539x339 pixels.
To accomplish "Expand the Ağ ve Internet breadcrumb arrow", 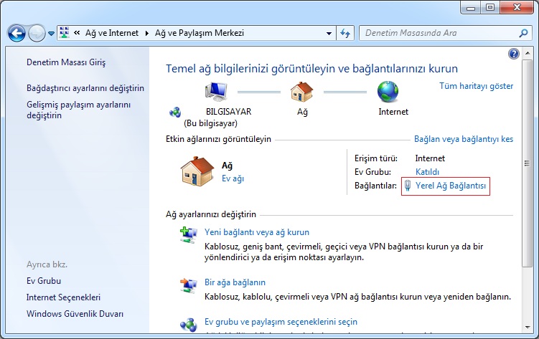I will (148, 33).
